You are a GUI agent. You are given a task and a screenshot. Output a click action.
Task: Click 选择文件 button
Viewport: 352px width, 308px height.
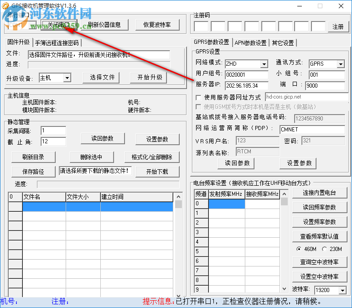point(102,78)
